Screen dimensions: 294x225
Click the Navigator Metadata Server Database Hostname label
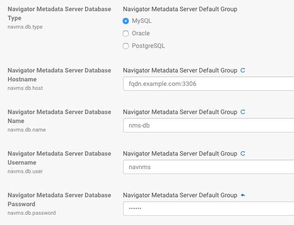tap(59, 74)
